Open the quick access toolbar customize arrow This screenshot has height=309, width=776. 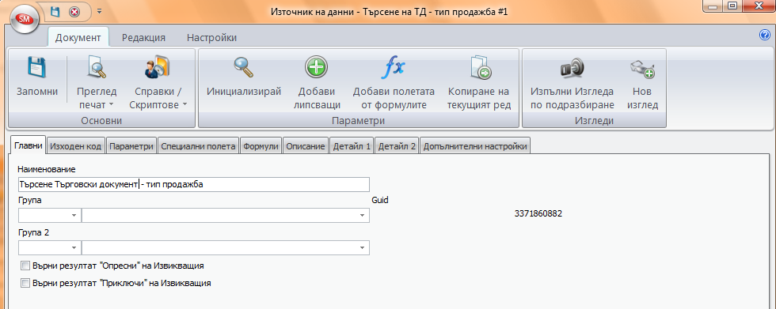coord(99,11)
